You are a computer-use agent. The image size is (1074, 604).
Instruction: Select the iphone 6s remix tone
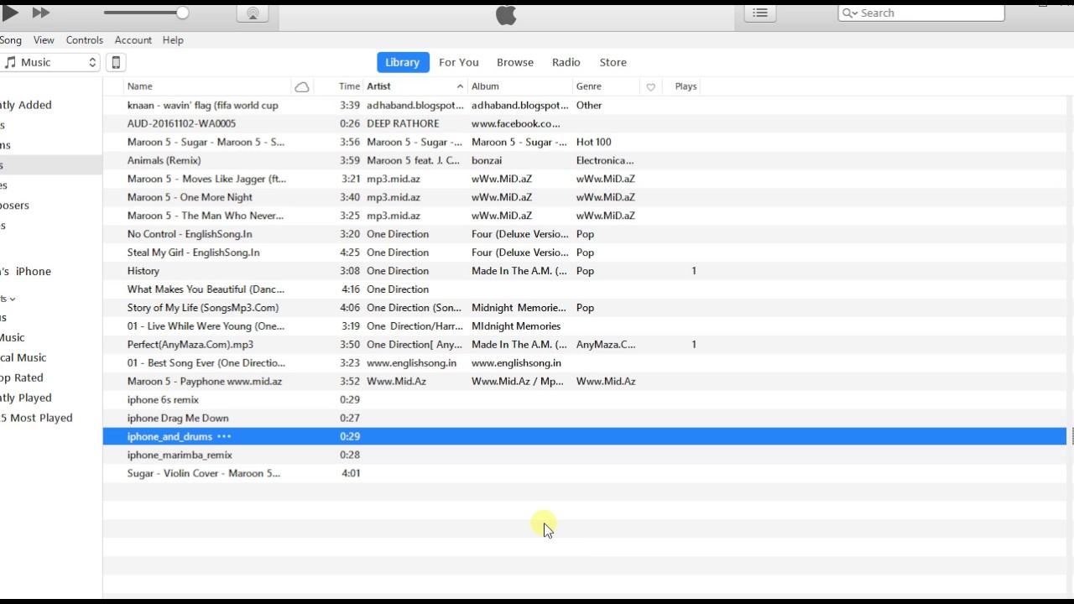(x=163, y=400)
